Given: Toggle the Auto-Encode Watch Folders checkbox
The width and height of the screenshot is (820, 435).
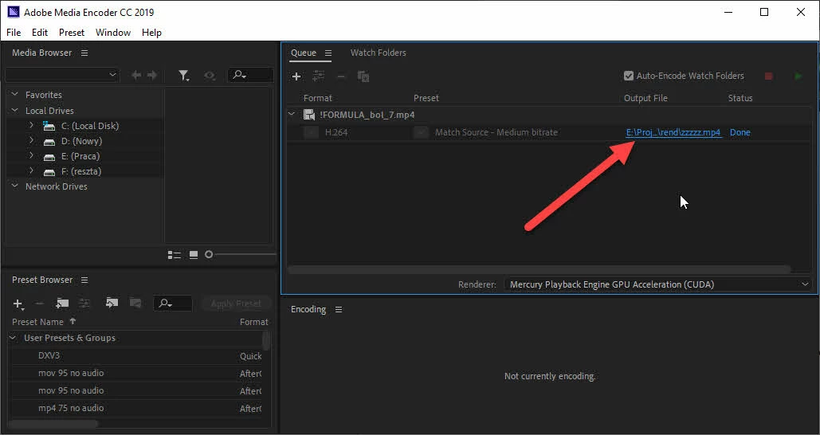Looking at the screenshot, I should click(629, 76).
